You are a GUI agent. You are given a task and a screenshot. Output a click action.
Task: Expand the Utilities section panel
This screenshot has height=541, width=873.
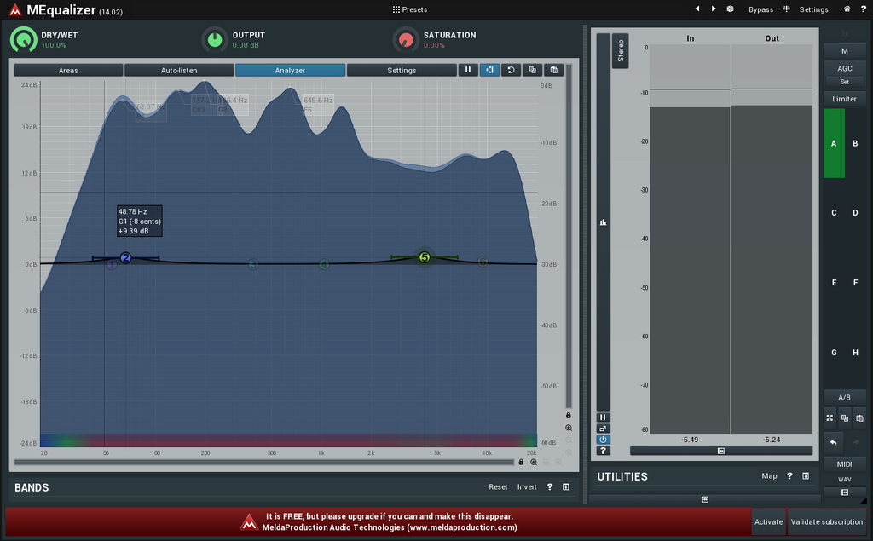pos(806,476)
